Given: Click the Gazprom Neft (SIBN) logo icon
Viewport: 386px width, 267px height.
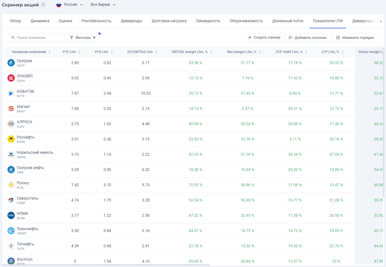Looking at the screenshot, I should click(11, 169).
